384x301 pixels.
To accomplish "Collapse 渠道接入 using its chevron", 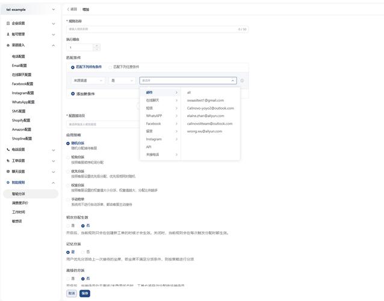I will point(54,46).
